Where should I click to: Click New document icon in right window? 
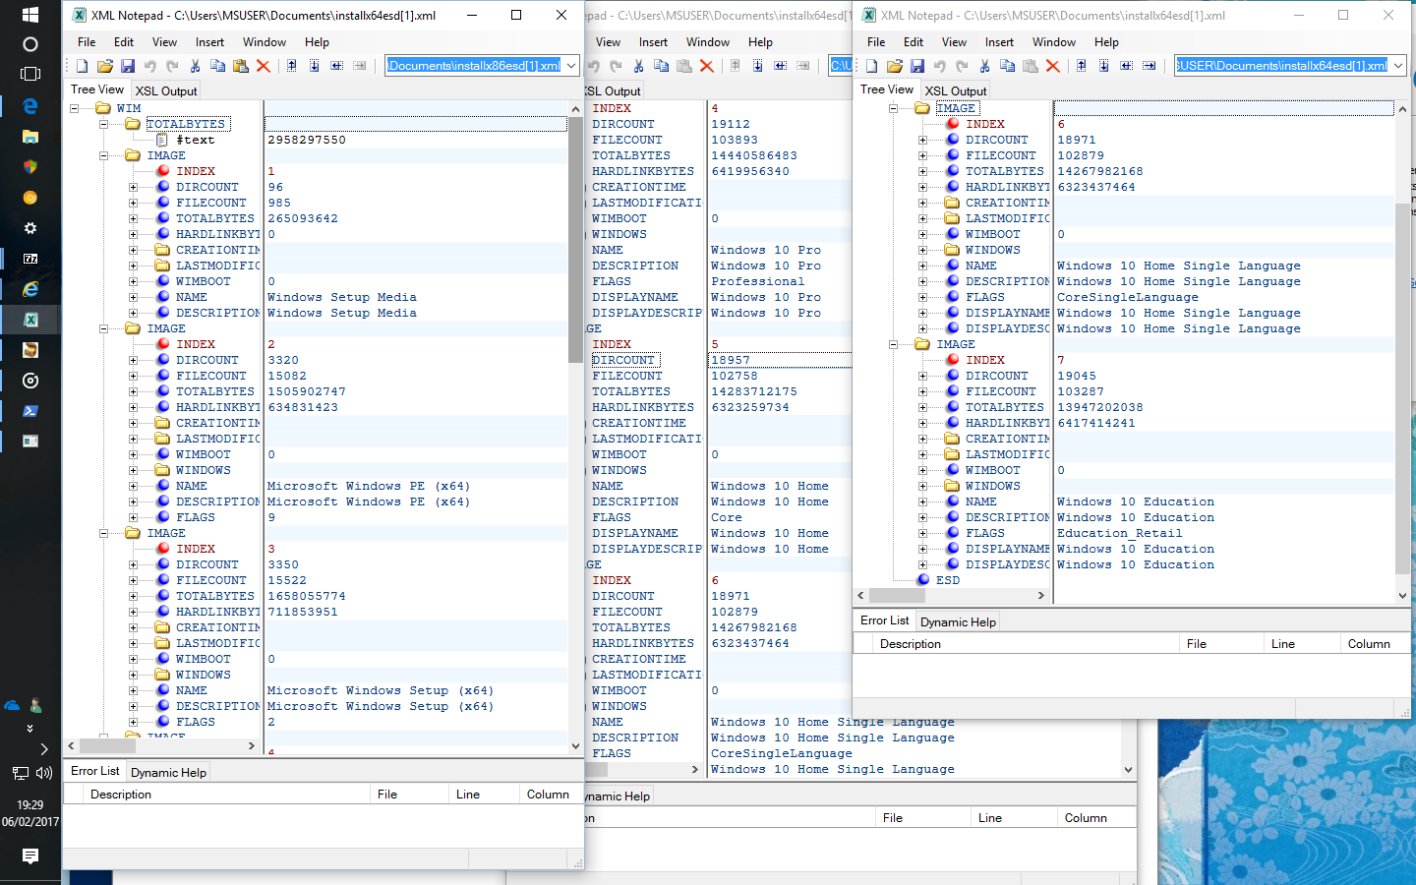[x=872, y=66]
